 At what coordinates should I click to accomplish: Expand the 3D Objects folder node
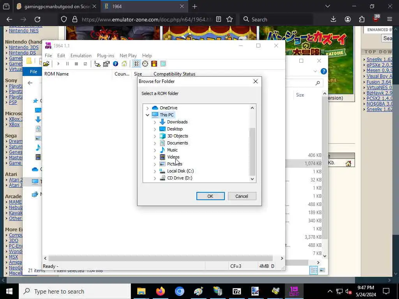point(155,136)
